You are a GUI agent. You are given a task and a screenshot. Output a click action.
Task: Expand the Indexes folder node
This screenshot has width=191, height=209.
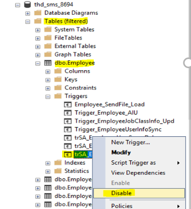click(x=48, y=163)
